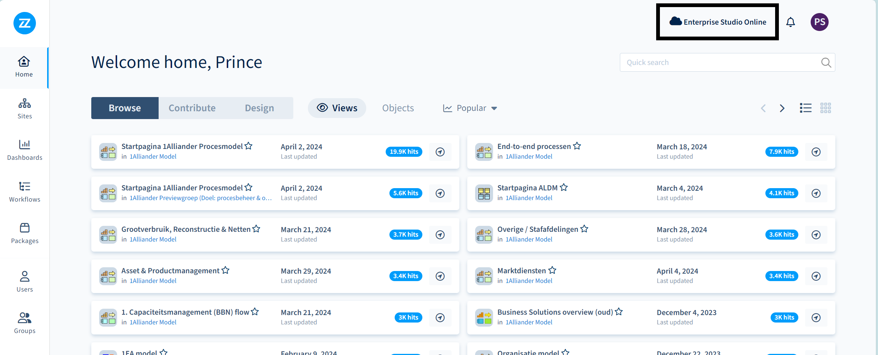The image size is (878, 355).
Task: Open Enterprise Studio Online
Action: tap(718, 22)
